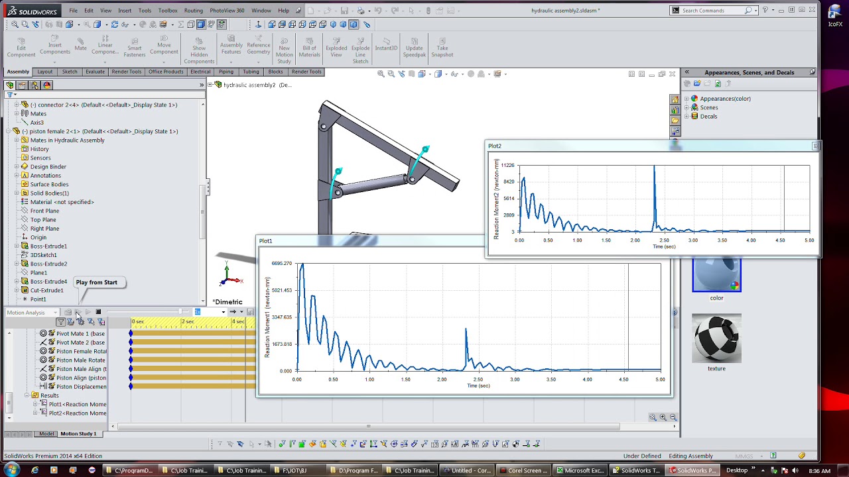Click the Exploded View tool
The height and width of the screenshot is (477, 849).
click(x=336, y=47)
